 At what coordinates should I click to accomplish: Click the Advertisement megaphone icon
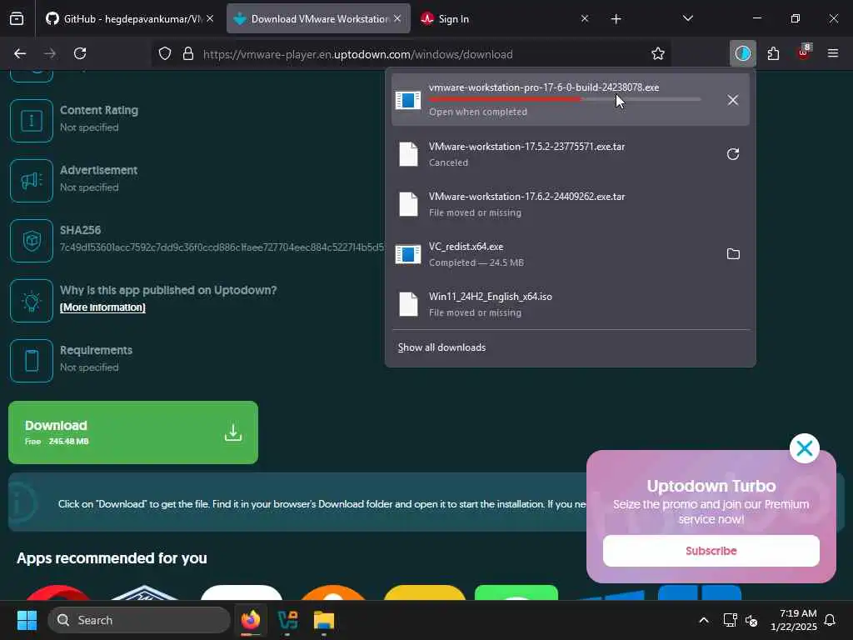(x=31, y=181)
